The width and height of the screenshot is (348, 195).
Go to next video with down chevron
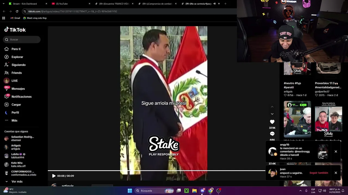[272, 114]
